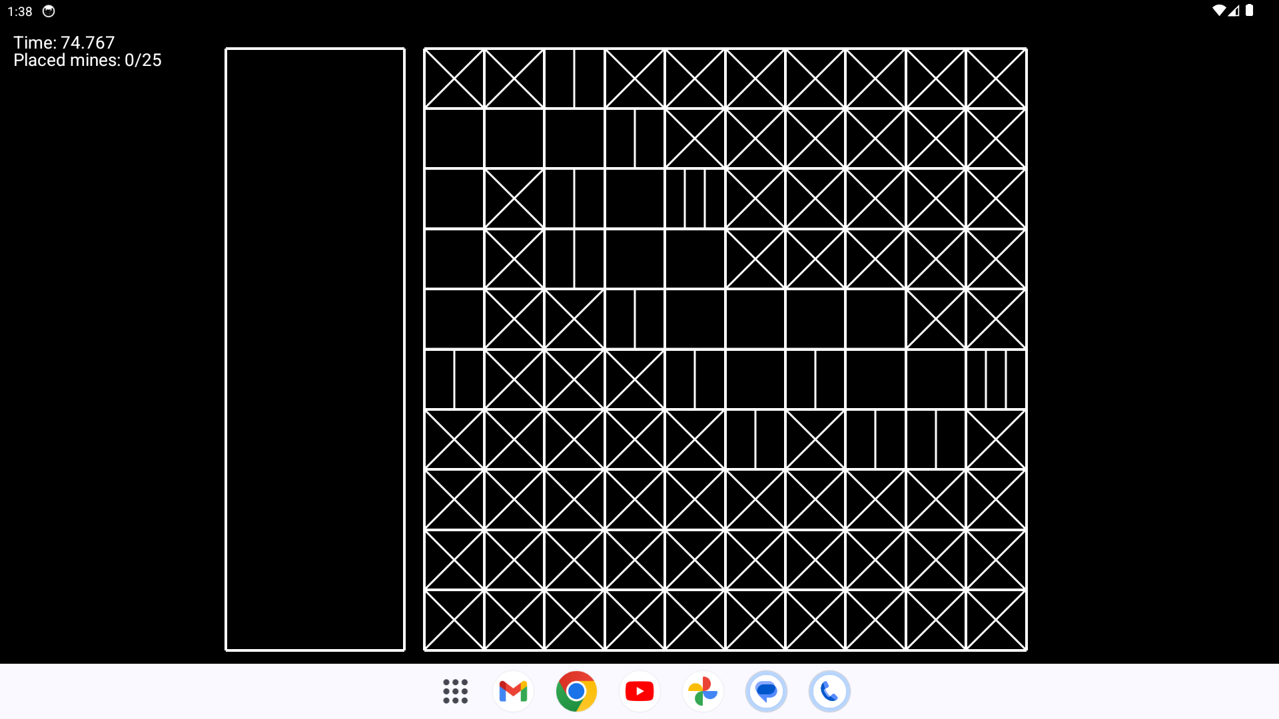Image resolution: width=1279 pixels, height=719 pixels.
Task: Launch Gmail from the dock
Action: click(513, 691)
